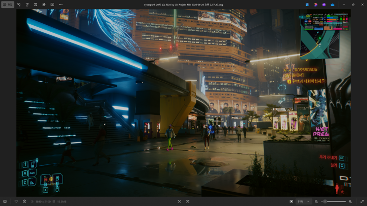The width and height of the screenshot is (367, 206).
Task: Click the 15.5MB file size text
Action: tap(61, 202)
